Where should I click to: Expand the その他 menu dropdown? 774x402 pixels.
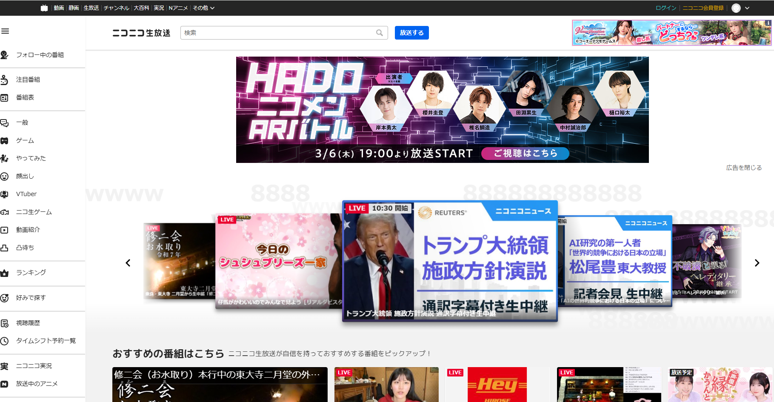click(203, 8)
